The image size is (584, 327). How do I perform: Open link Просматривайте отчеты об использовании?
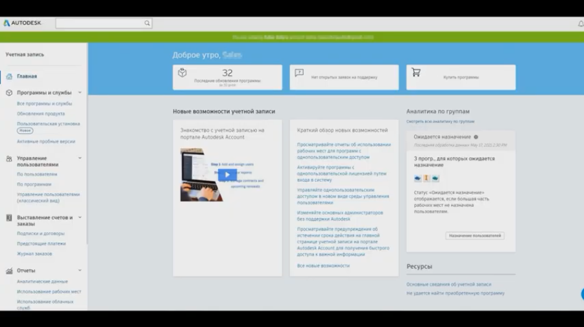[x=344, y=151]
